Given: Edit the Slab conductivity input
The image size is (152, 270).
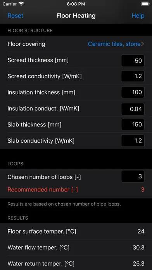Looking at the screenshot, I should [x=133, y=141].
